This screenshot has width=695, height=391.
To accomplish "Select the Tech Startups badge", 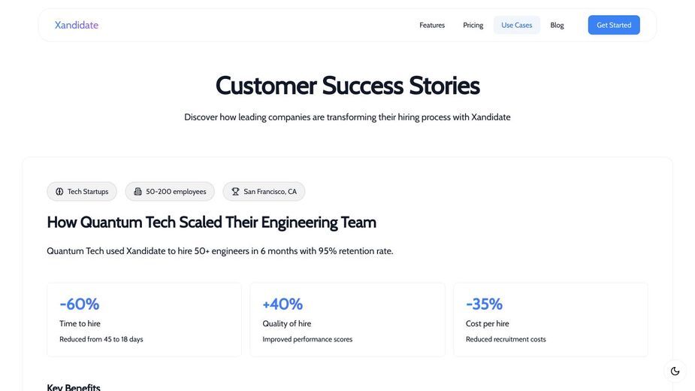I will (x=82, y=191).
